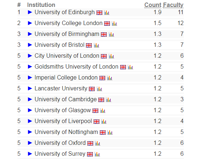Click the Faculty column header
This screenshot has width=205, height=159.
click(173, 5)
